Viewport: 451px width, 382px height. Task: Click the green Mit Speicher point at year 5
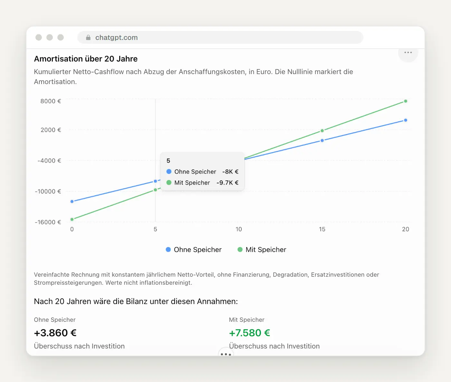tap(155, 190)
